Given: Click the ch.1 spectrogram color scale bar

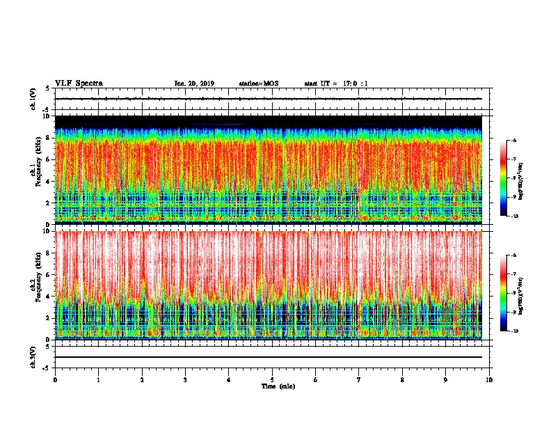Looking at the screenshot, I should coord(503,178).
